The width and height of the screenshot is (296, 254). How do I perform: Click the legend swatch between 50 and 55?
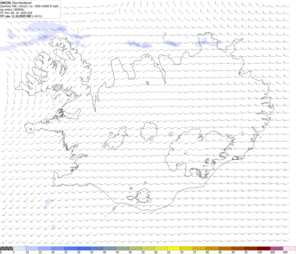pos(135,249)
